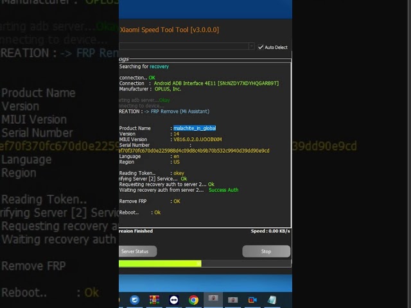Click the Android ADB Interface connection text
This screenshot has height=308, width=411.
click(216, 83)
